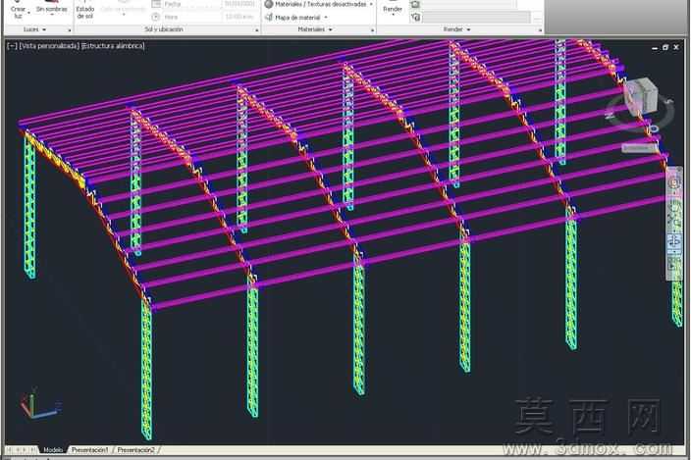This screenshot has width=691, height=460.
Task: Click the zoom extents icon in navigation bar
Action: click(x=674, y=219)
